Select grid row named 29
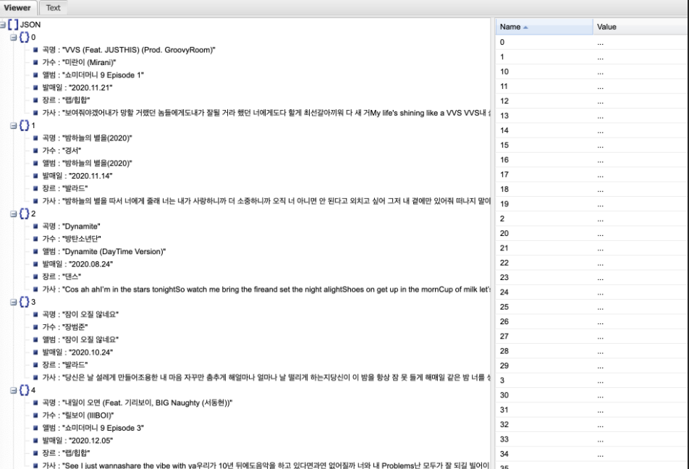689x469 pixels. click(592, 366)
